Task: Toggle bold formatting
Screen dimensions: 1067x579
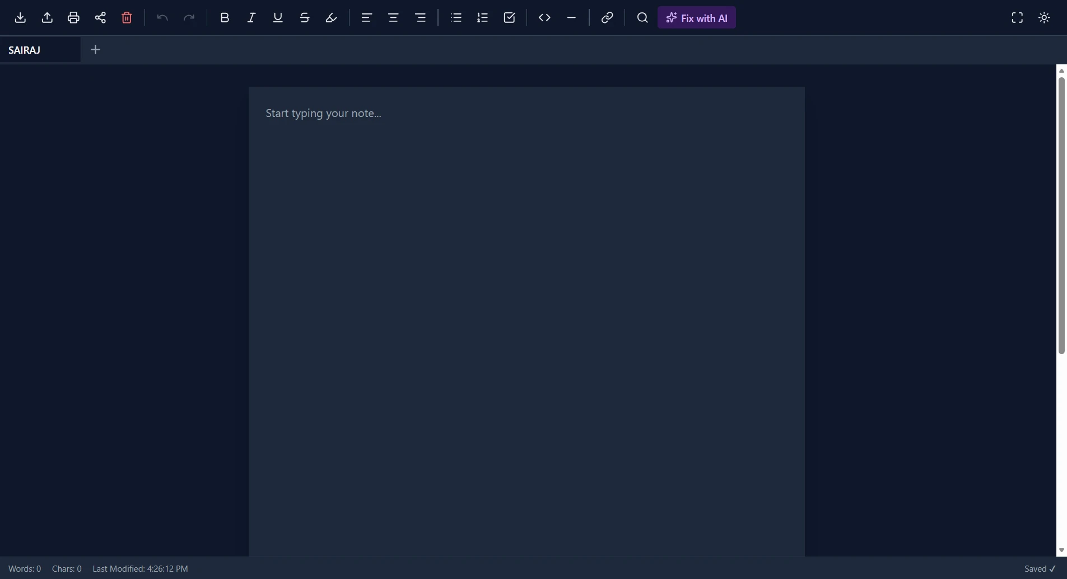Action: (x=225, y=17)
